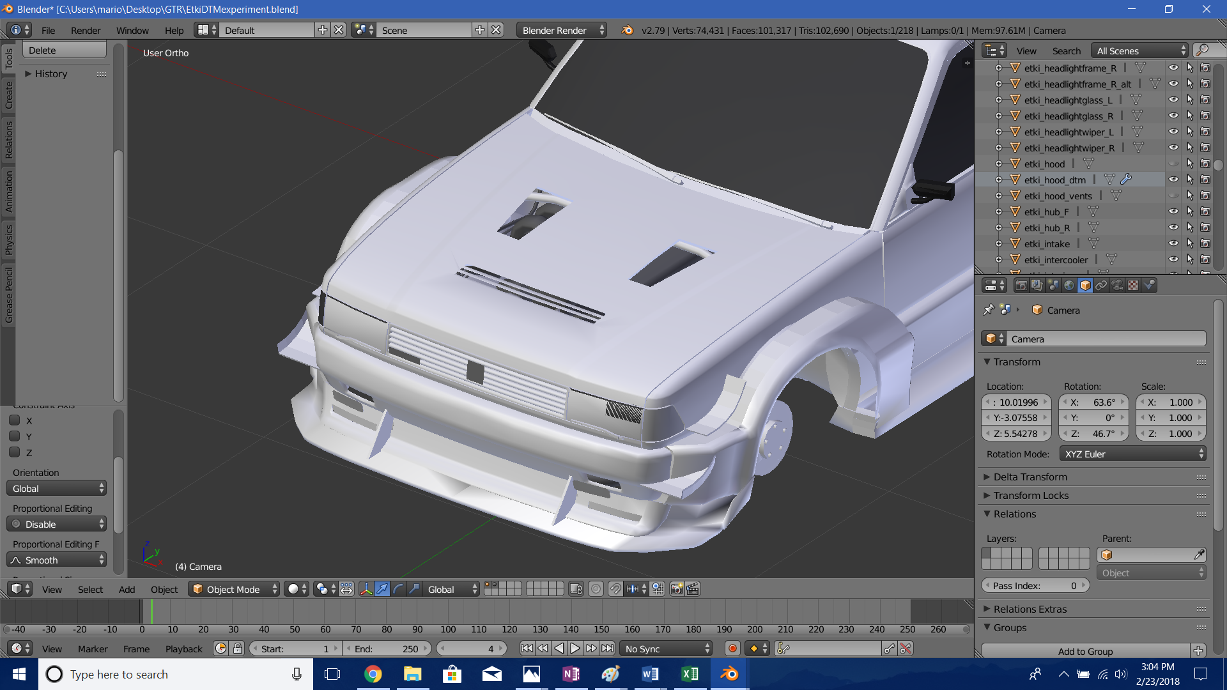This screenshot has width=1227, height=690.
Task: Switch to the Physics tool shelf tab
Action: coord(8,239)
